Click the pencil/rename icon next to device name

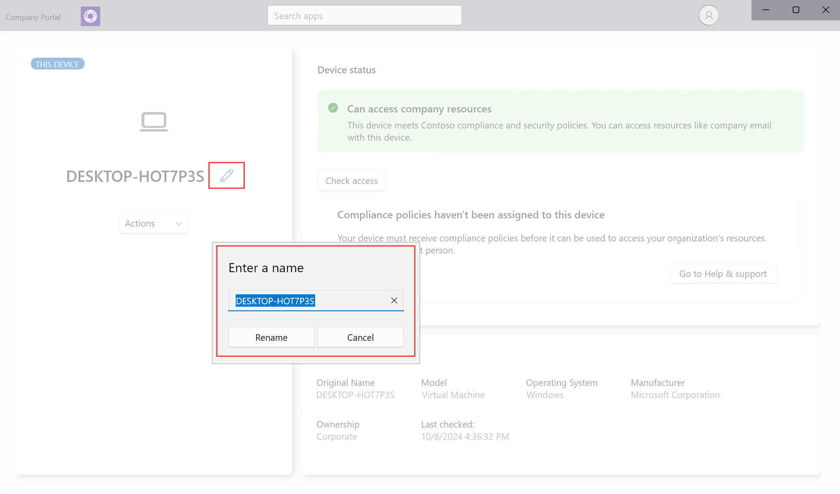(226, 175)
